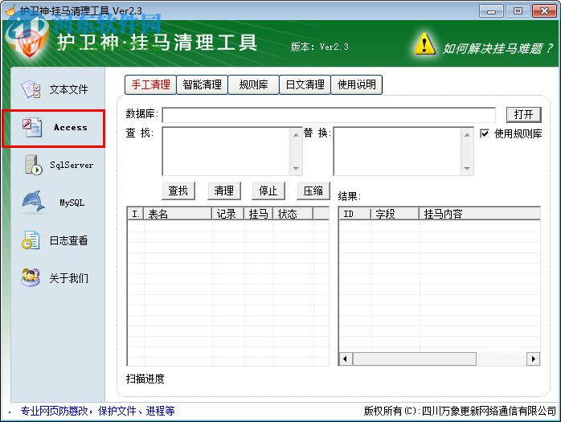This screenshot has width=561, height=422.
Task: Click 查找 box scroll down arrow
Action: 296,168
